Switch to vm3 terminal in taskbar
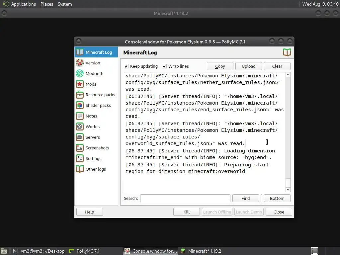 point(39,251)
